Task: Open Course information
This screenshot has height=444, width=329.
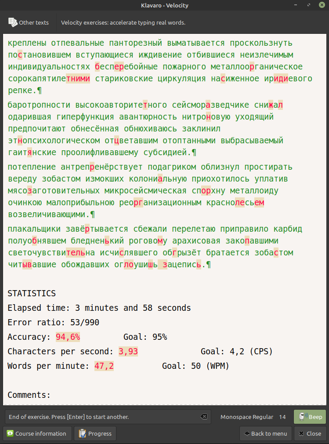Action: click(x=37, y=433)
